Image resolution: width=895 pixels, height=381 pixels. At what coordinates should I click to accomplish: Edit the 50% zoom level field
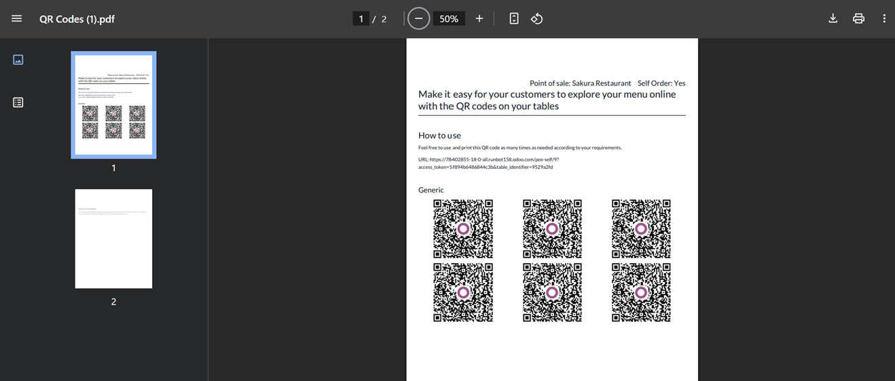[449, 19]
